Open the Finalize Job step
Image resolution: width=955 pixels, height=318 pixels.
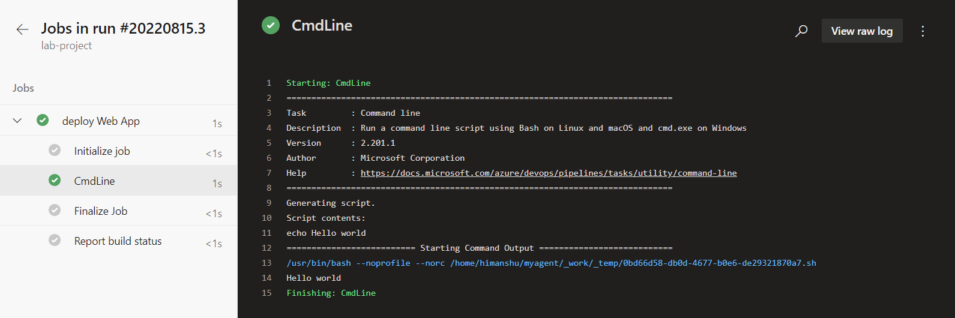118,211
